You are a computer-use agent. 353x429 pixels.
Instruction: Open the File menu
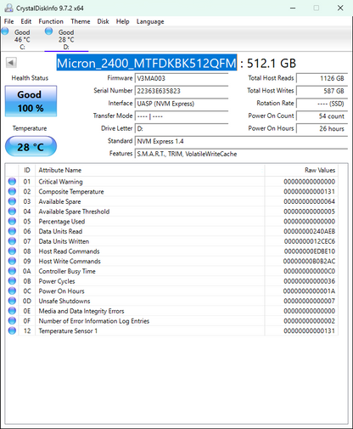coord(8,21)
